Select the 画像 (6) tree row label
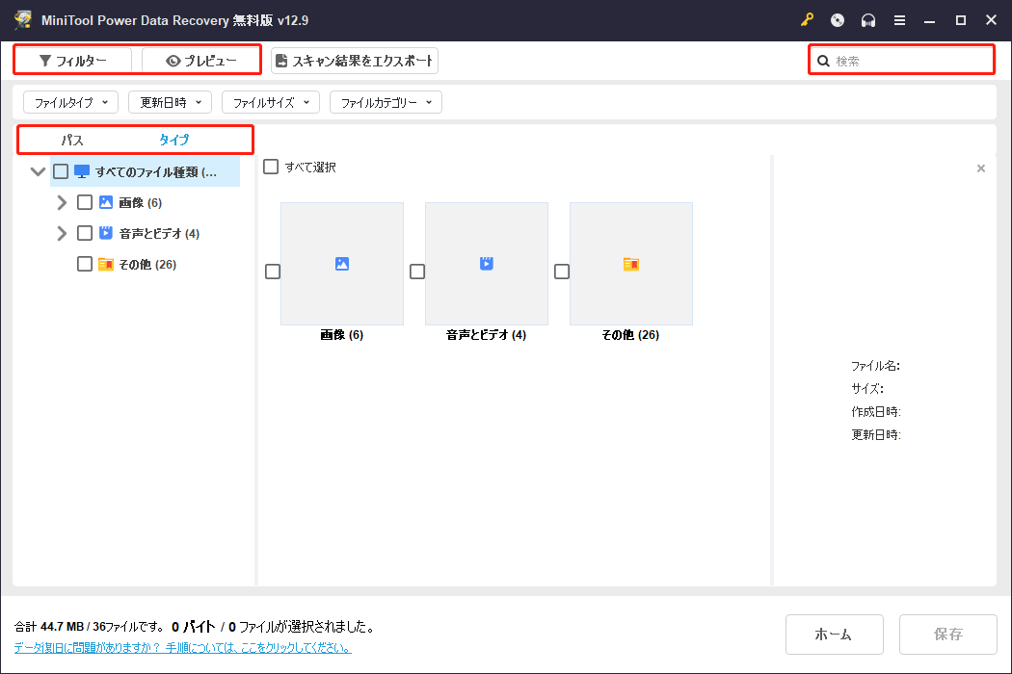The height and width of the screenshot is (674, 1012). tap(141, 202)
